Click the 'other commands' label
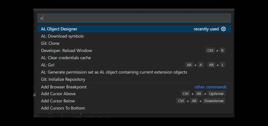The height and width of the screenshot is (126, 268). (211, 87)
